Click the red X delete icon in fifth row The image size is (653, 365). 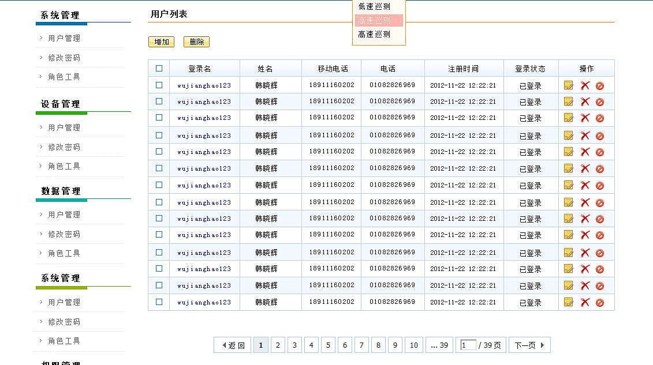tap(584, 152)
